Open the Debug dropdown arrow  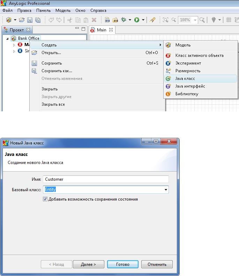tap(130, 20)
